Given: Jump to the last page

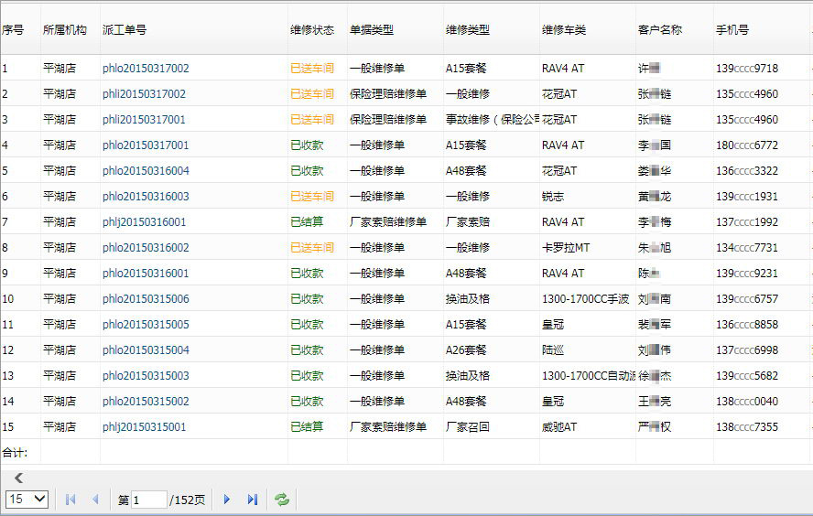Looking at the screenshot, I should pos(252,500).
